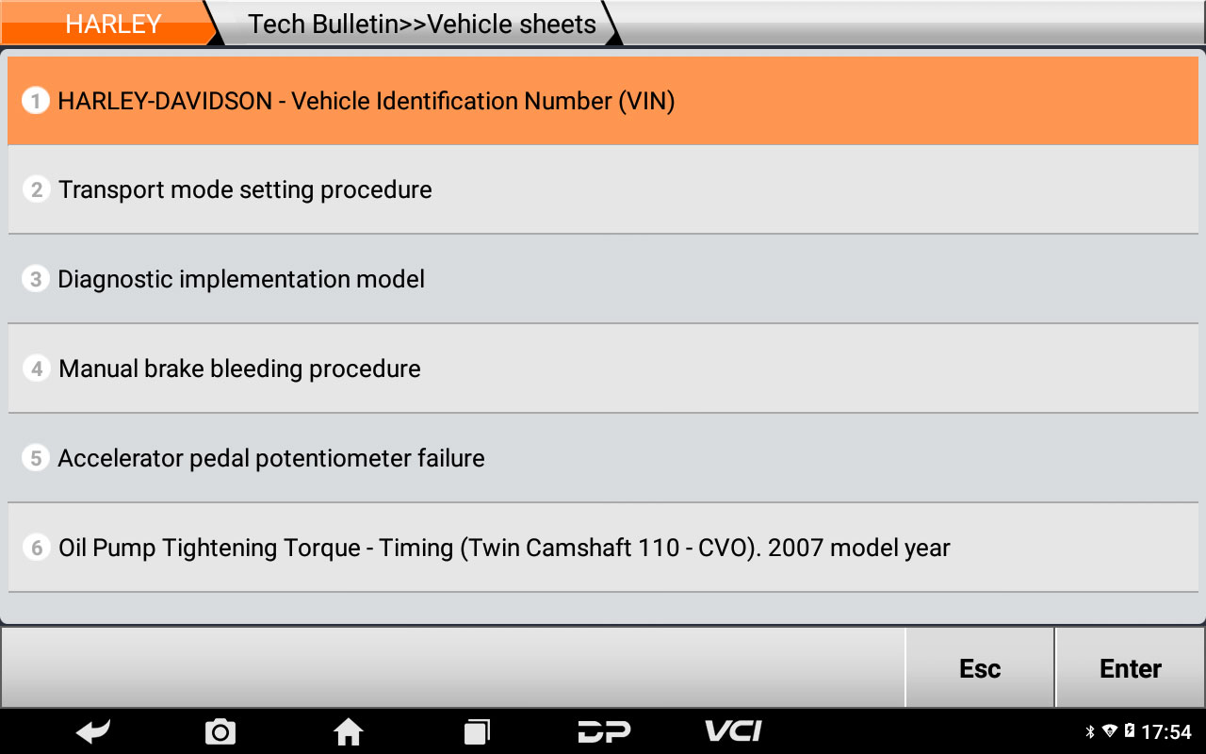The height and width of the screenshot is (754, 1206).
Task: Tap the Bluetooth status icon
Action: point(1090,732)
